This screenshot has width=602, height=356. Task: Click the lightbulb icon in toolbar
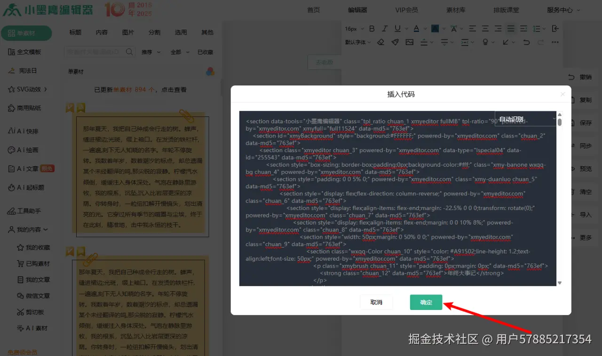(x=486, y=42)
